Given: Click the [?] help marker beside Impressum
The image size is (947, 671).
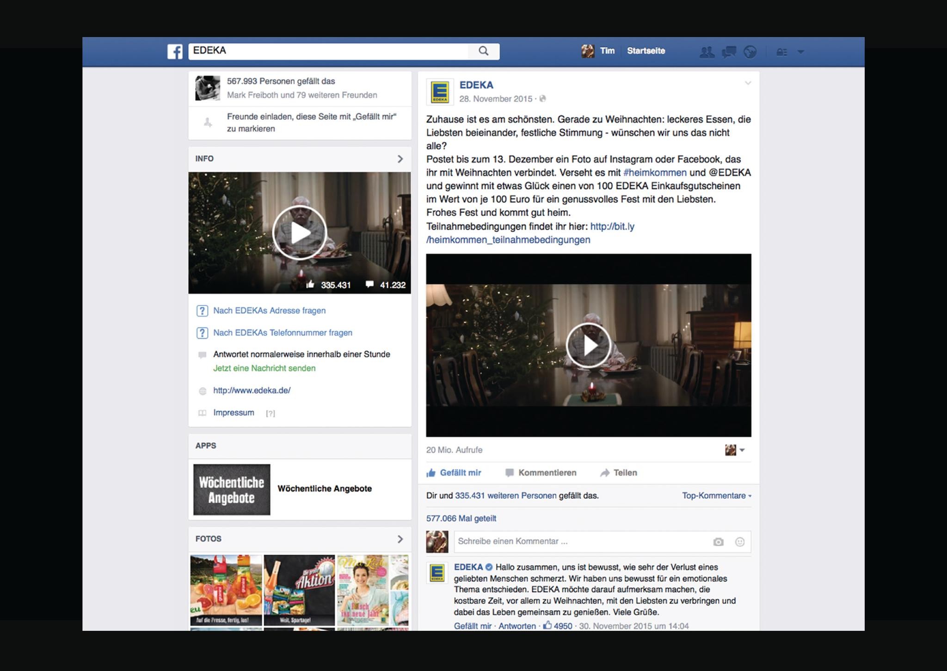Looking at the screenshot, I should (271, 414).
